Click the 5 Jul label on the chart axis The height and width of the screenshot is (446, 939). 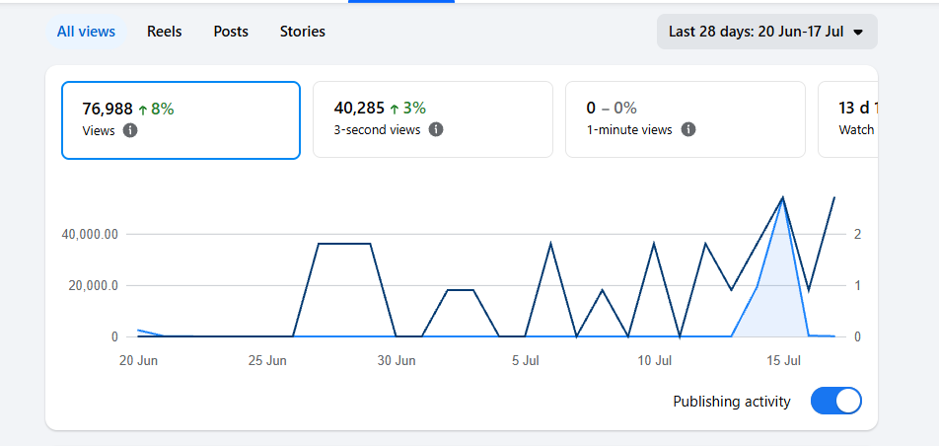(x=525, y=361)
